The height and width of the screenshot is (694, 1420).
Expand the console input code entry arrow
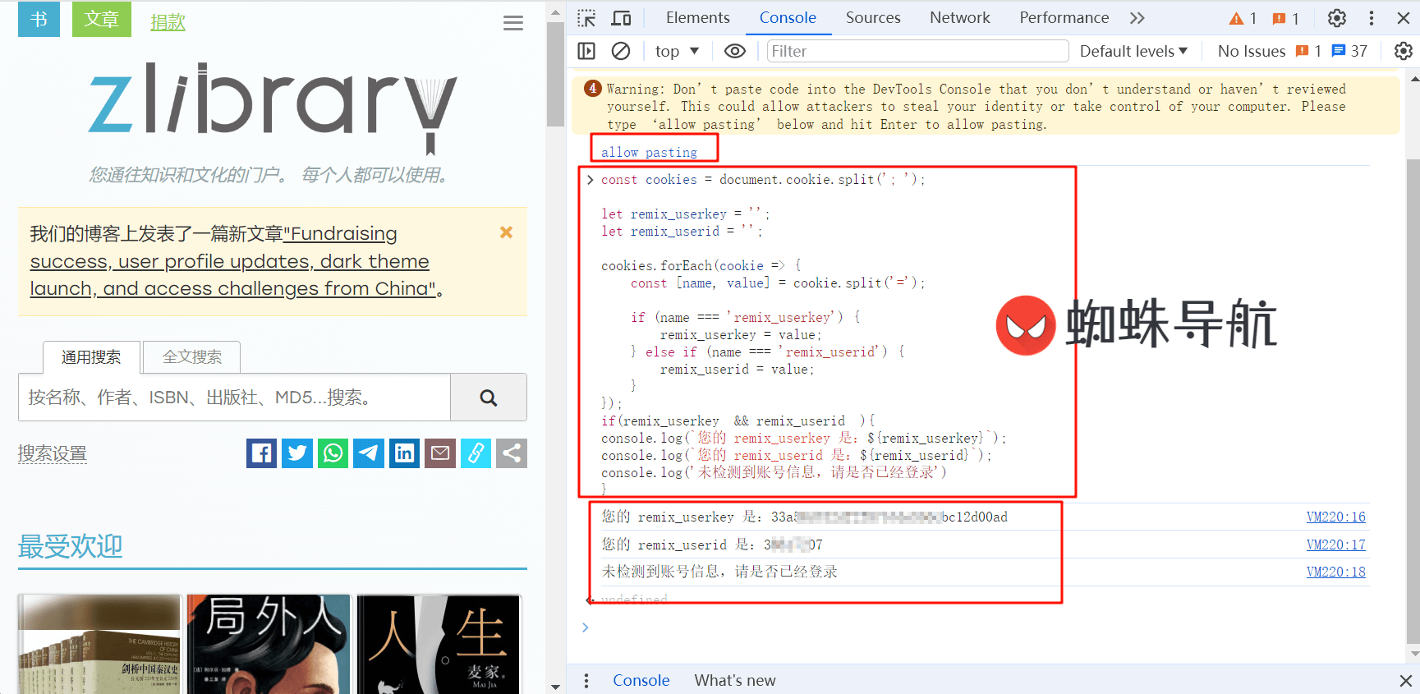click(x=590, y=179)
